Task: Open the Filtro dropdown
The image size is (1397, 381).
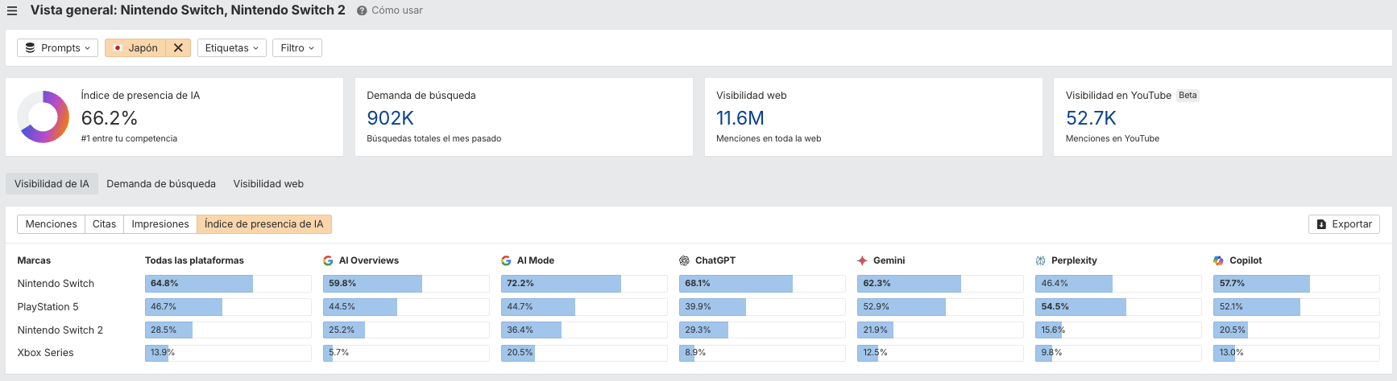Action: tap(296, 48)
